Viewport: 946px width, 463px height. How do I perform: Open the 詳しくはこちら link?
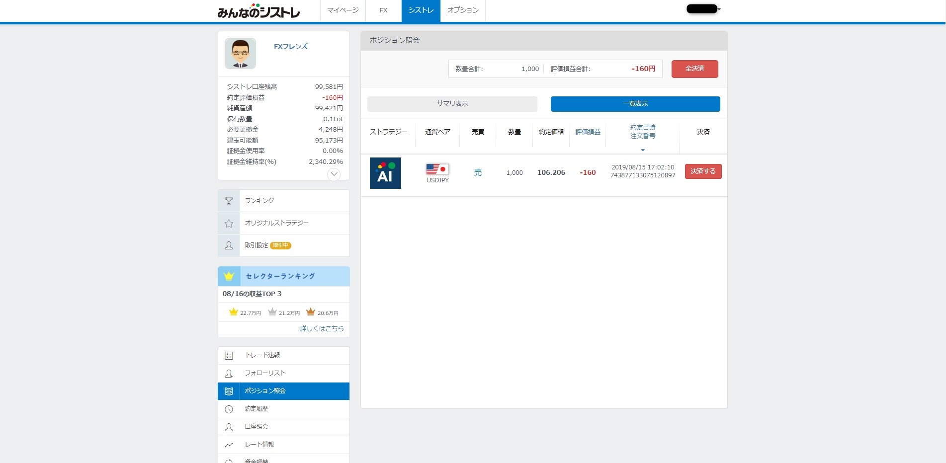[322, 329]
